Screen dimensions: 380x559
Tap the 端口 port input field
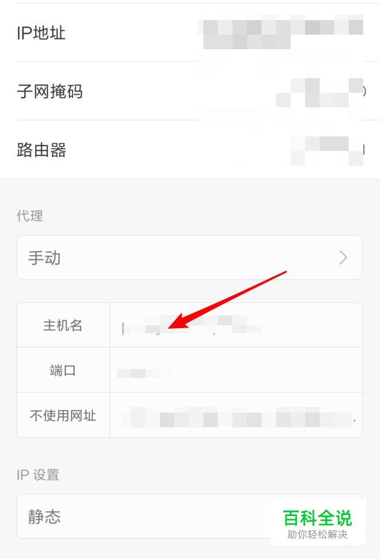(x=236, y=370)
